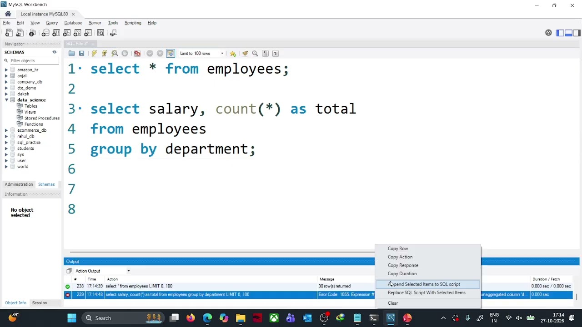Screen dimensions: 582x327
Task: Collapse the data_science schema
Action: [x=6, y=100]
